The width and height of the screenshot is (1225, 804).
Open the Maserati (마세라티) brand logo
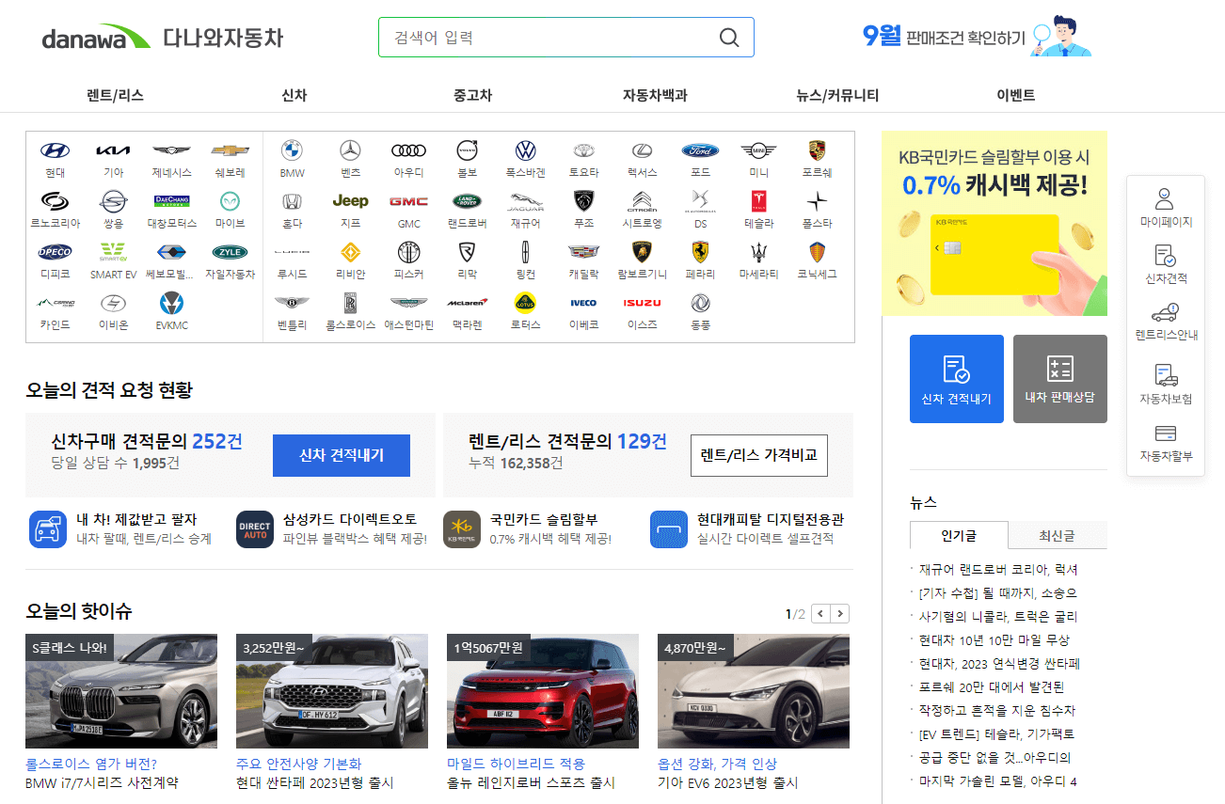[758, 252]
